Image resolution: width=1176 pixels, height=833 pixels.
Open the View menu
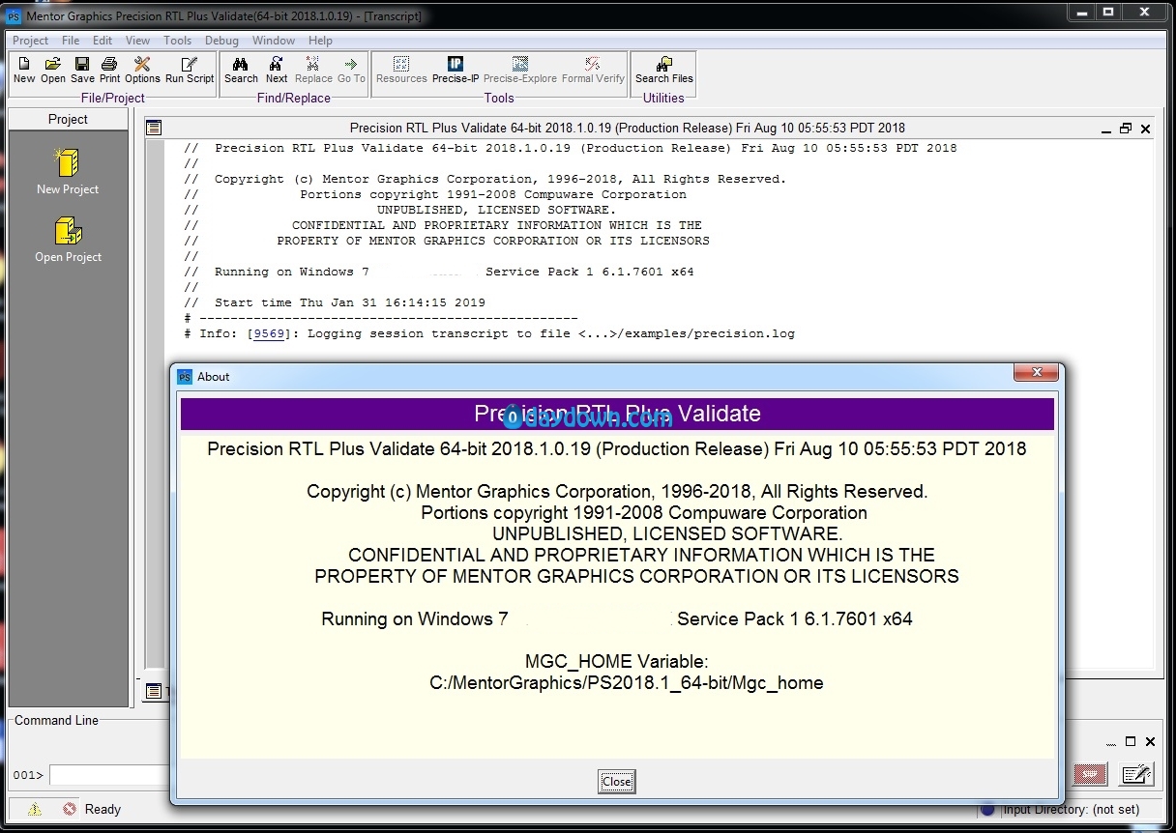[138, 41]
